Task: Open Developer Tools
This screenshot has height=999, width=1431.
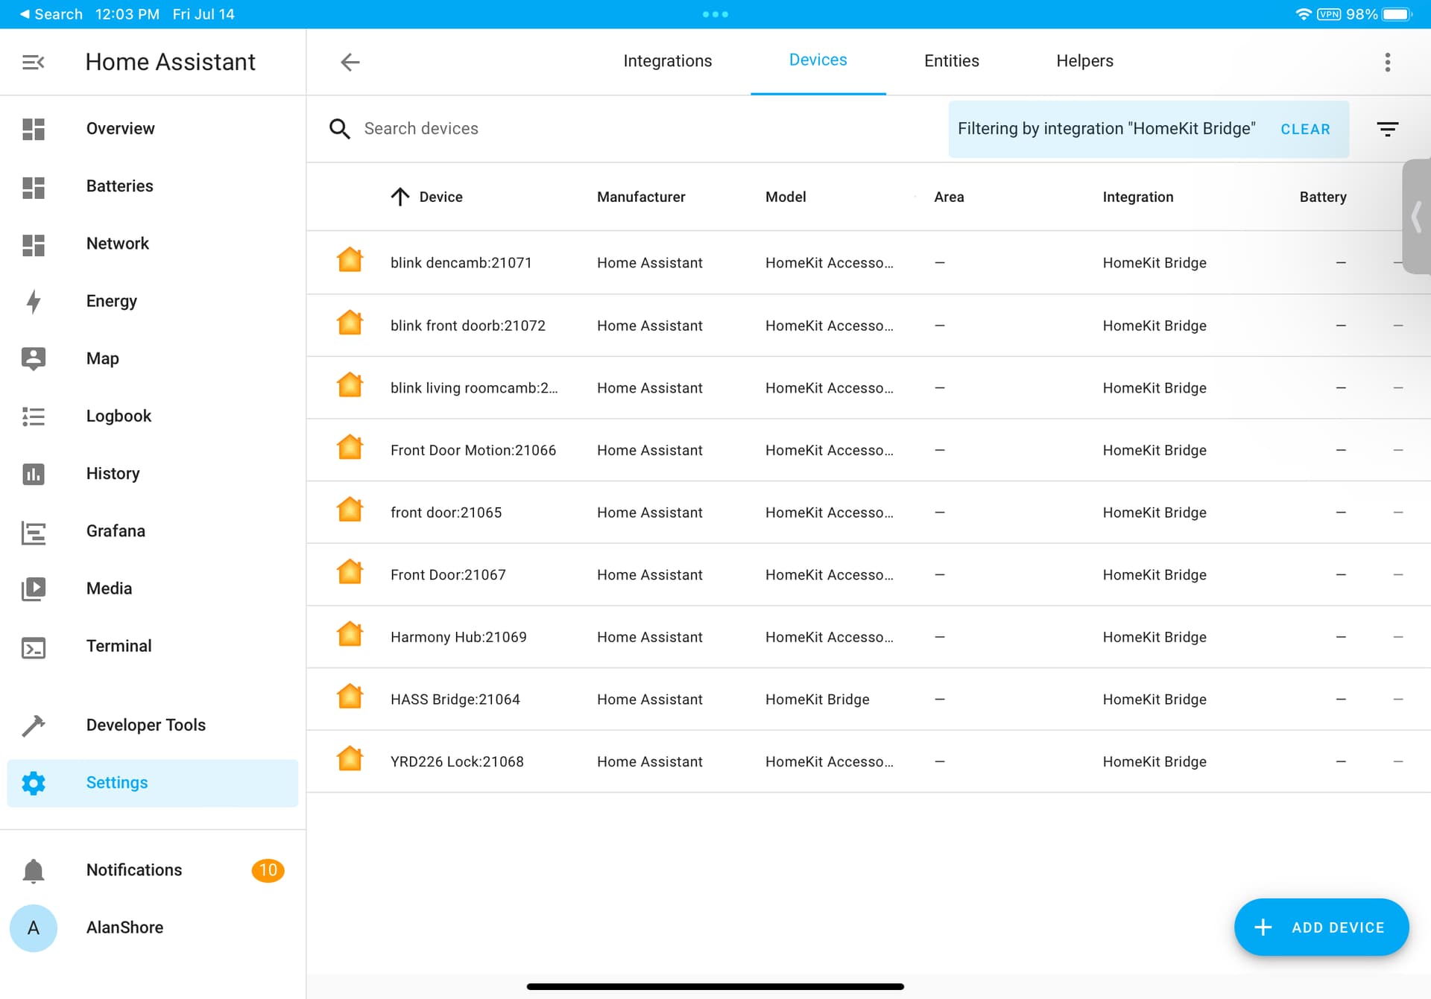Action: (146, 724)
